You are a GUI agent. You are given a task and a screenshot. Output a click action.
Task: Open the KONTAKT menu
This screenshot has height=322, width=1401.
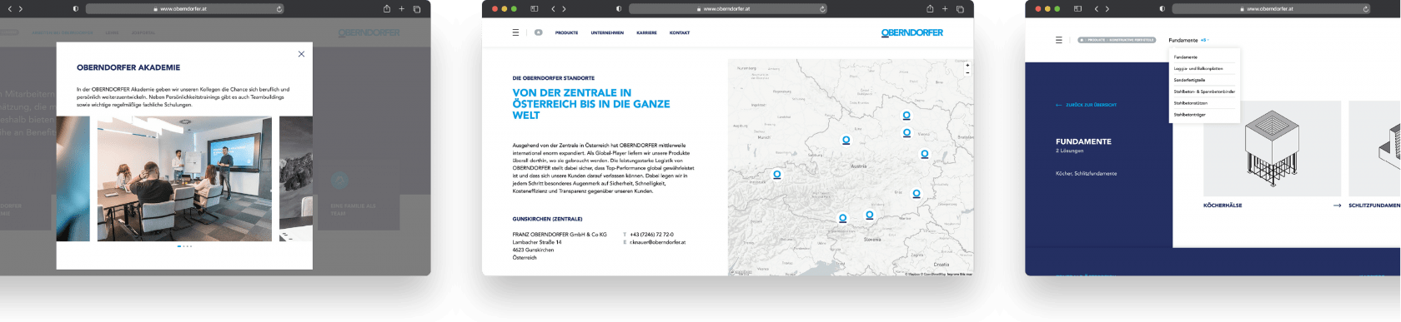(x=680, y=32)
